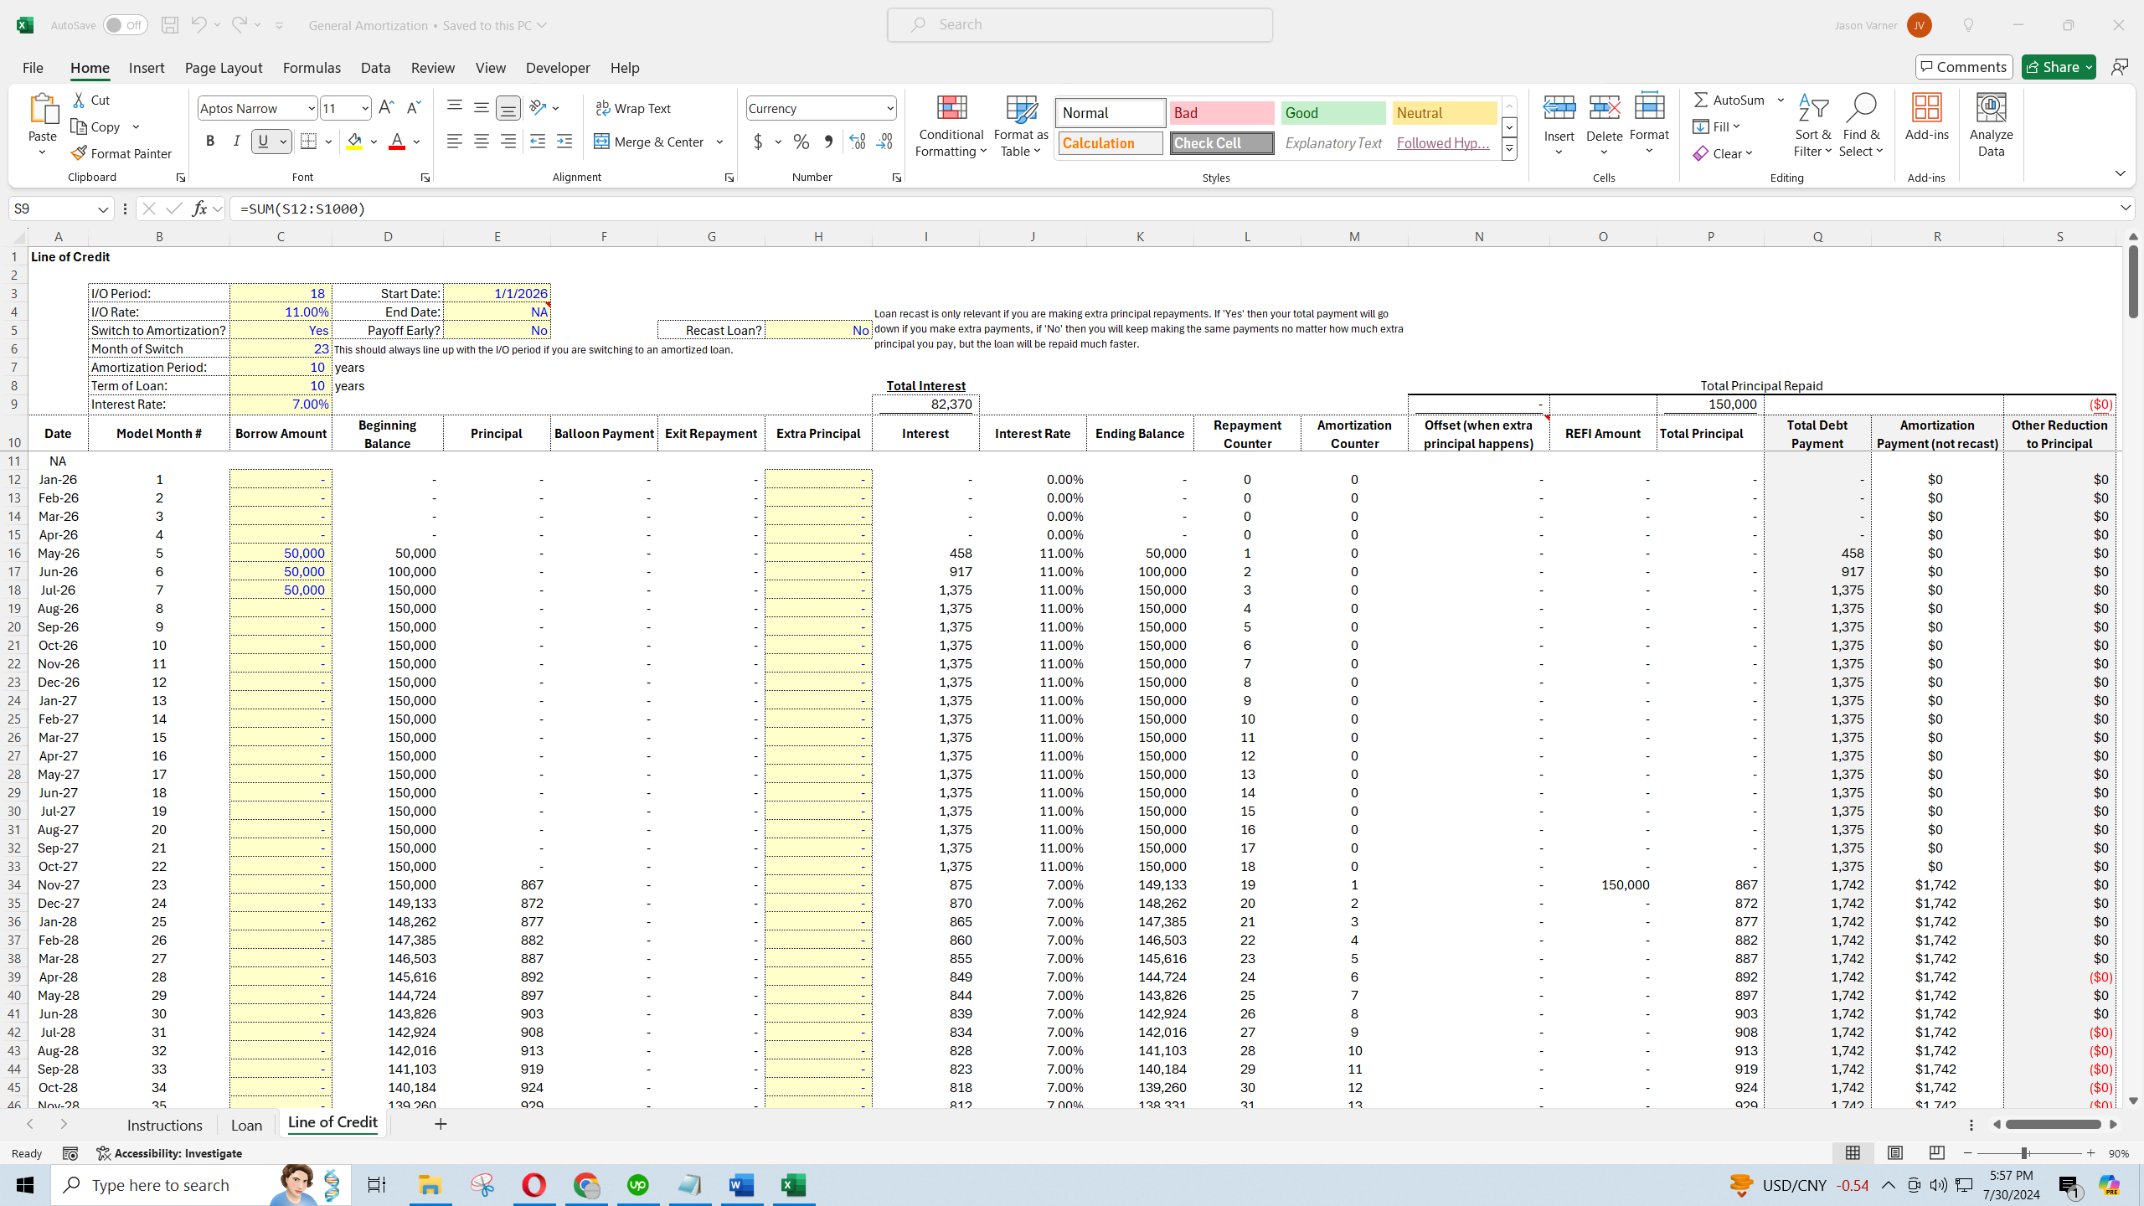Apply Percent Style format
This screenshot has width=2144, height=1206.
(801, 142)
